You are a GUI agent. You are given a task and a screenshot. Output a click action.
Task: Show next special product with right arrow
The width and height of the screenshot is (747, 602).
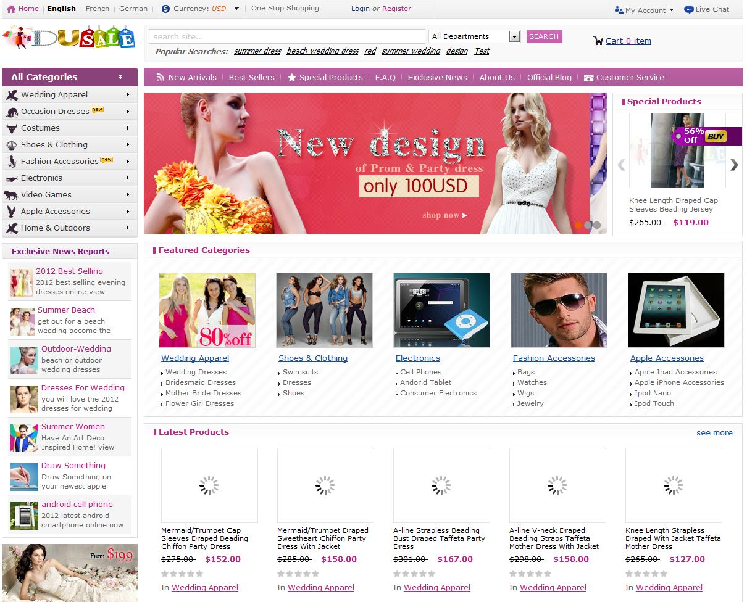(733, 165)
